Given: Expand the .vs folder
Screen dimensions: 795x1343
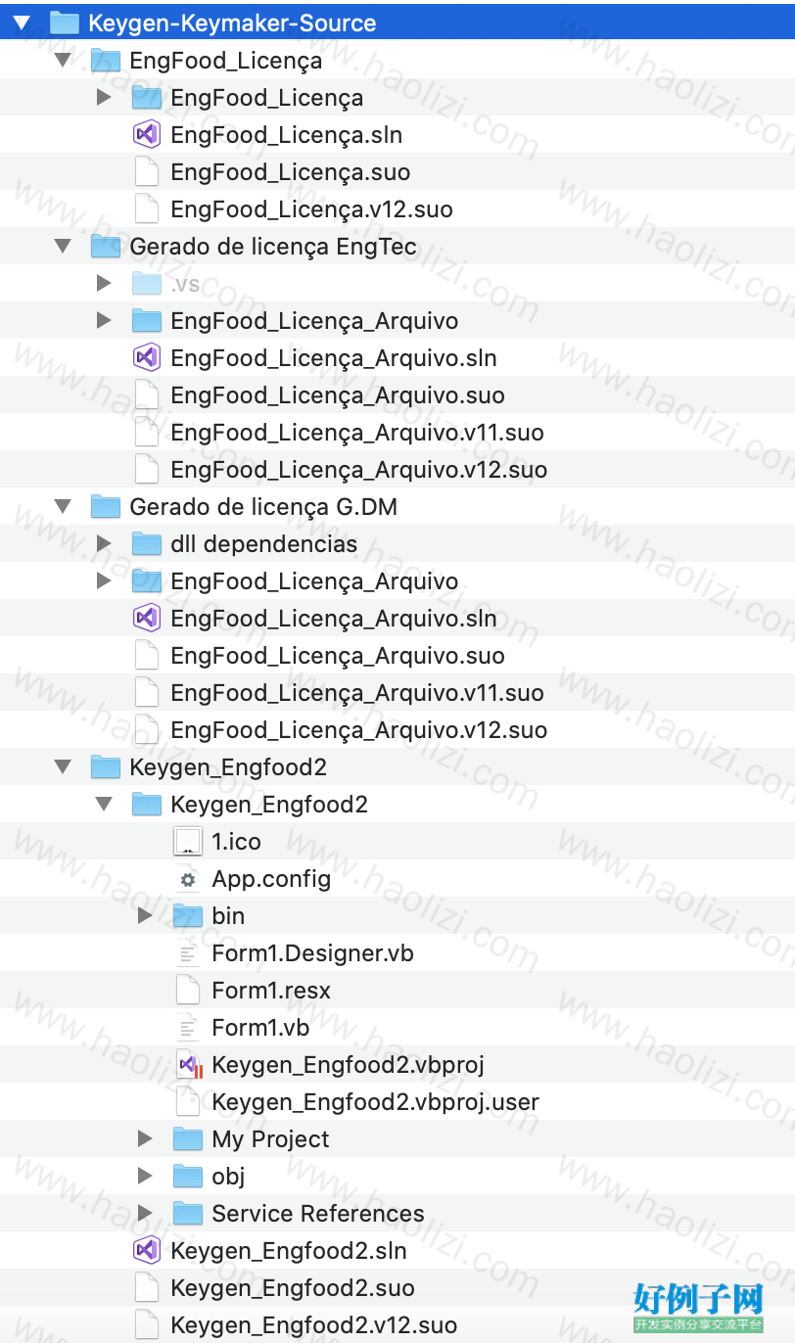Looking at the screenshot, I should pyautogui.click(x=104, y=283).
